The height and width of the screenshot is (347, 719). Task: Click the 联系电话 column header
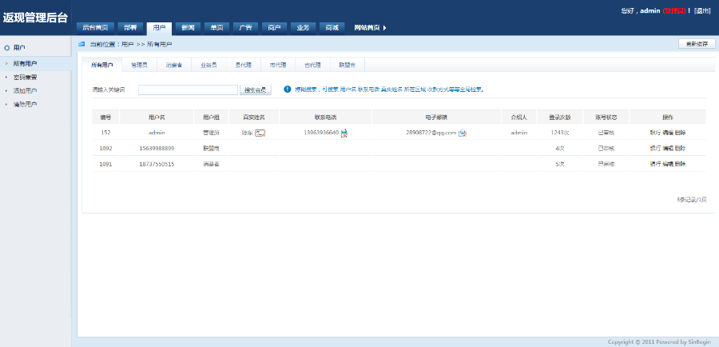coord(326,118)
